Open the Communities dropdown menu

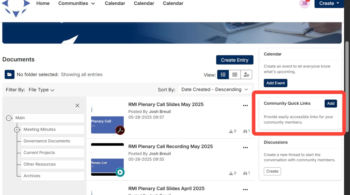coord(77,3)
